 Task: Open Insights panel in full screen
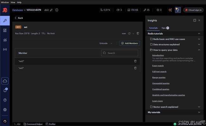click(195, 20)
